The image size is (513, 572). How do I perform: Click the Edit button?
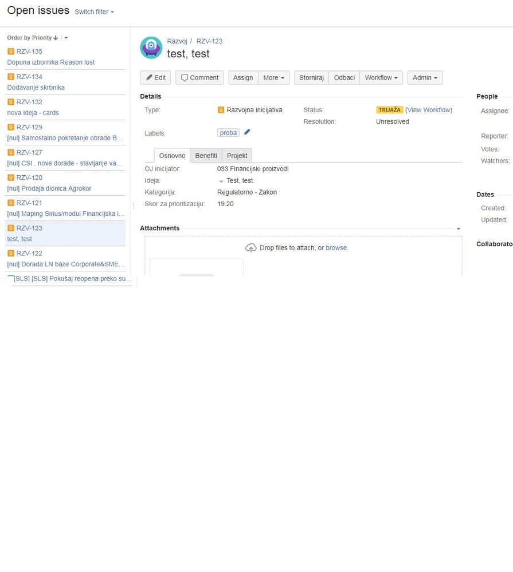155,78
